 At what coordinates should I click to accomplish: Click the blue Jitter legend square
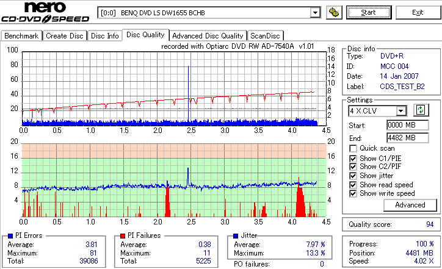tap(236, 236)
